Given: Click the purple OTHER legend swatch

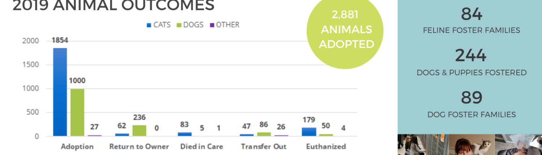Looking at the screenshot, I should pyautogui.click(x=212, y=25).
